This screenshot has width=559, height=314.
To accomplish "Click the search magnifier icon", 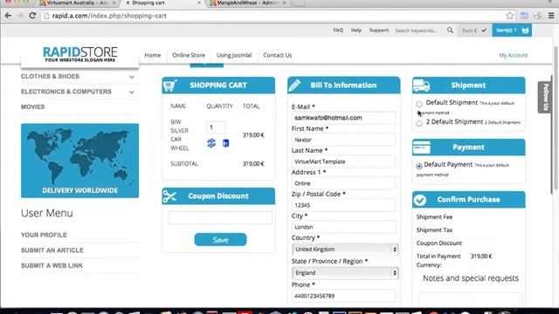I will pyautogui.click(x=451, y=31).
